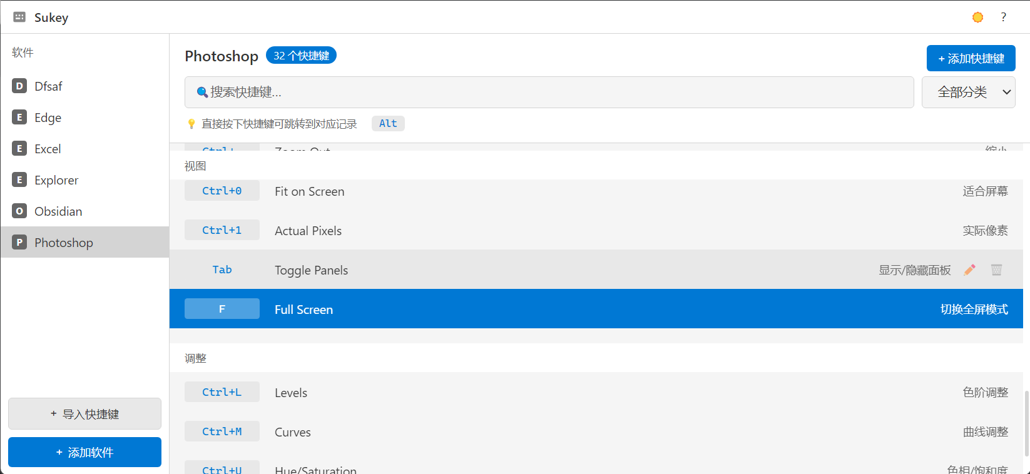Toggle the sun theme icon
Image resolution: width=1030 pixels, height=474 pixels.
point(977,18)
